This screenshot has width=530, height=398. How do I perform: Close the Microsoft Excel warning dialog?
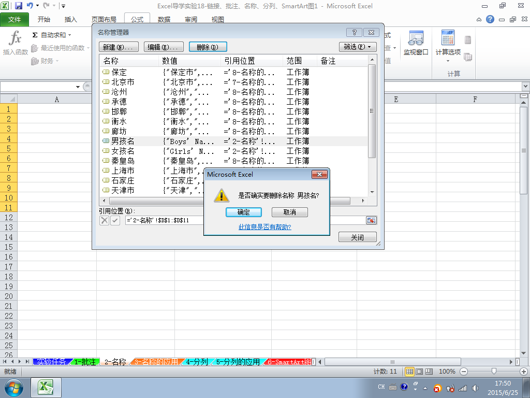click(x=319, y=174)
